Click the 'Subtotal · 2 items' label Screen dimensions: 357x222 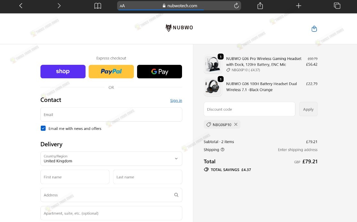click(x=219, y=142)
